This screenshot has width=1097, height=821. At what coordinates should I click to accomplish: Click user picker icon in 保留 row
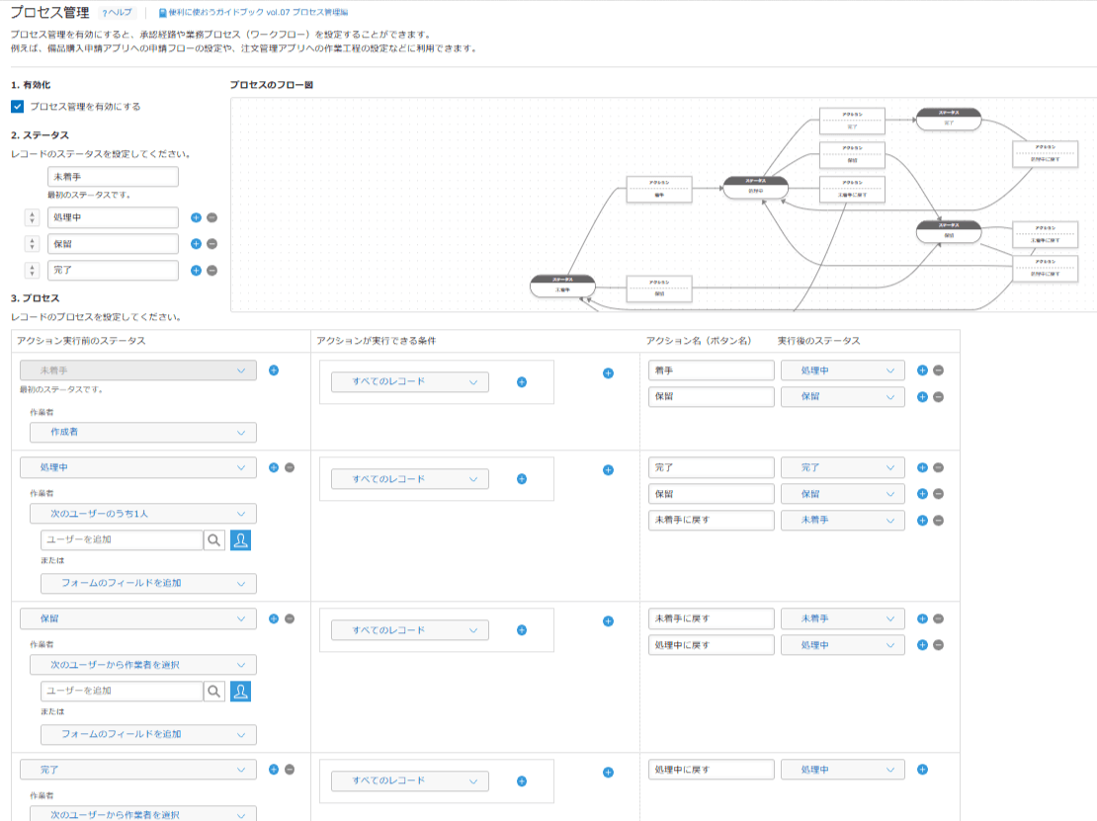[x=241, y=691]
